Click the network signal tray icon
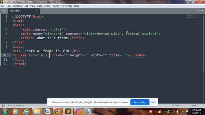Screen dimensions: 205x115 tap(182, 111)
